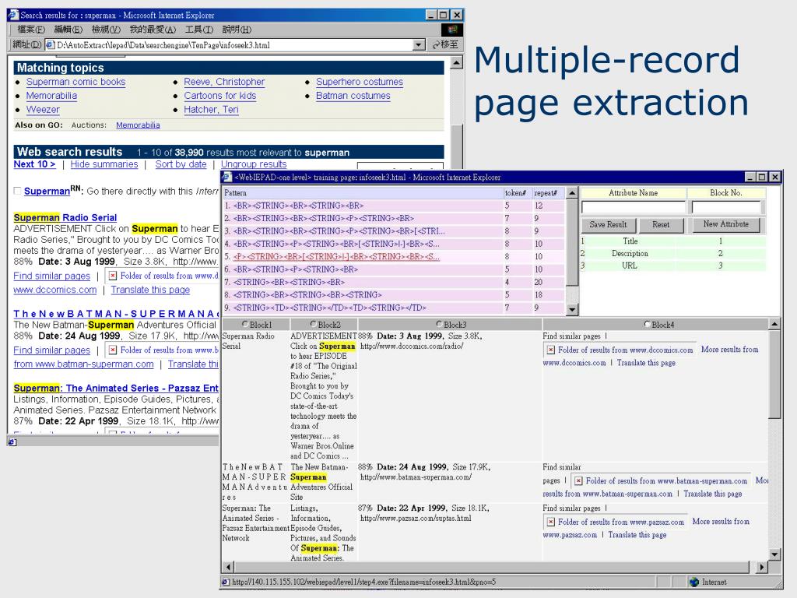Click the block results scroll-up arrow
Image resolution: width=797 pixels, height=598 pixels.
pos(774,324)
